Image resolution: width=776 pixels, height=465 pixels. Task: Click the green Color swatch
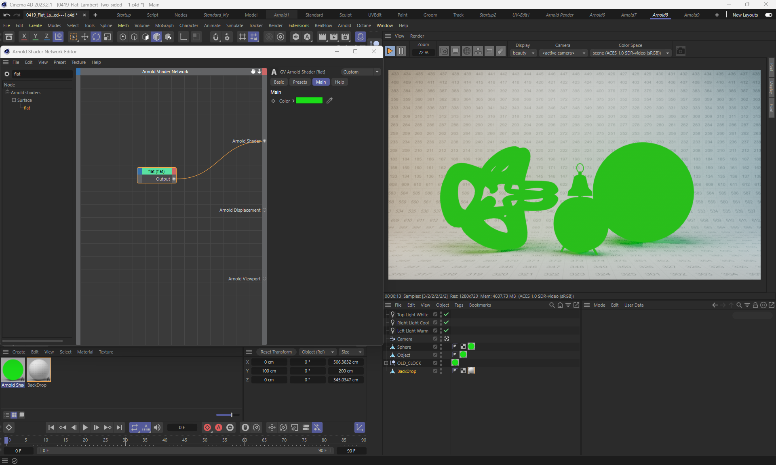[x=309, y=101]
